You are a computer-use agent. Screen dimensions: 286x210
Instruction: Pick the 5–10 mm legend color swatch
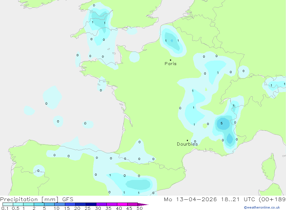[x=49, y=204]
